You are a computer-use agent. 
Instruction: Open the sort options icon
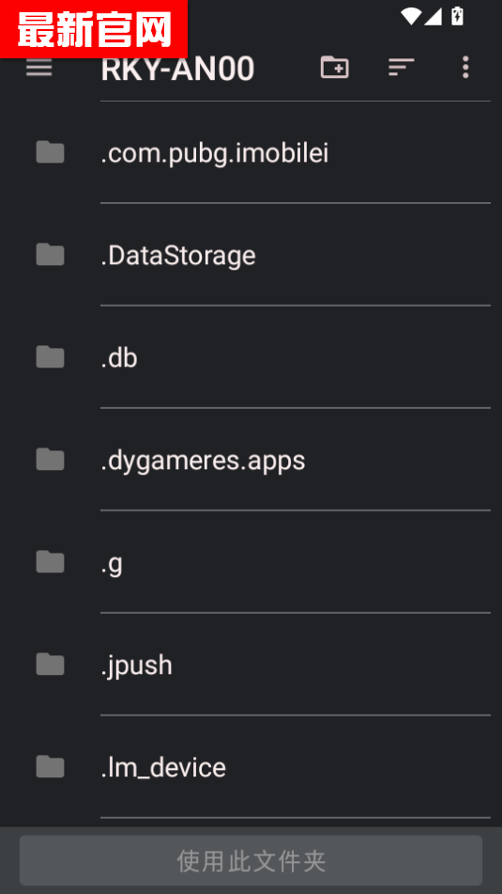pos(402,68)
